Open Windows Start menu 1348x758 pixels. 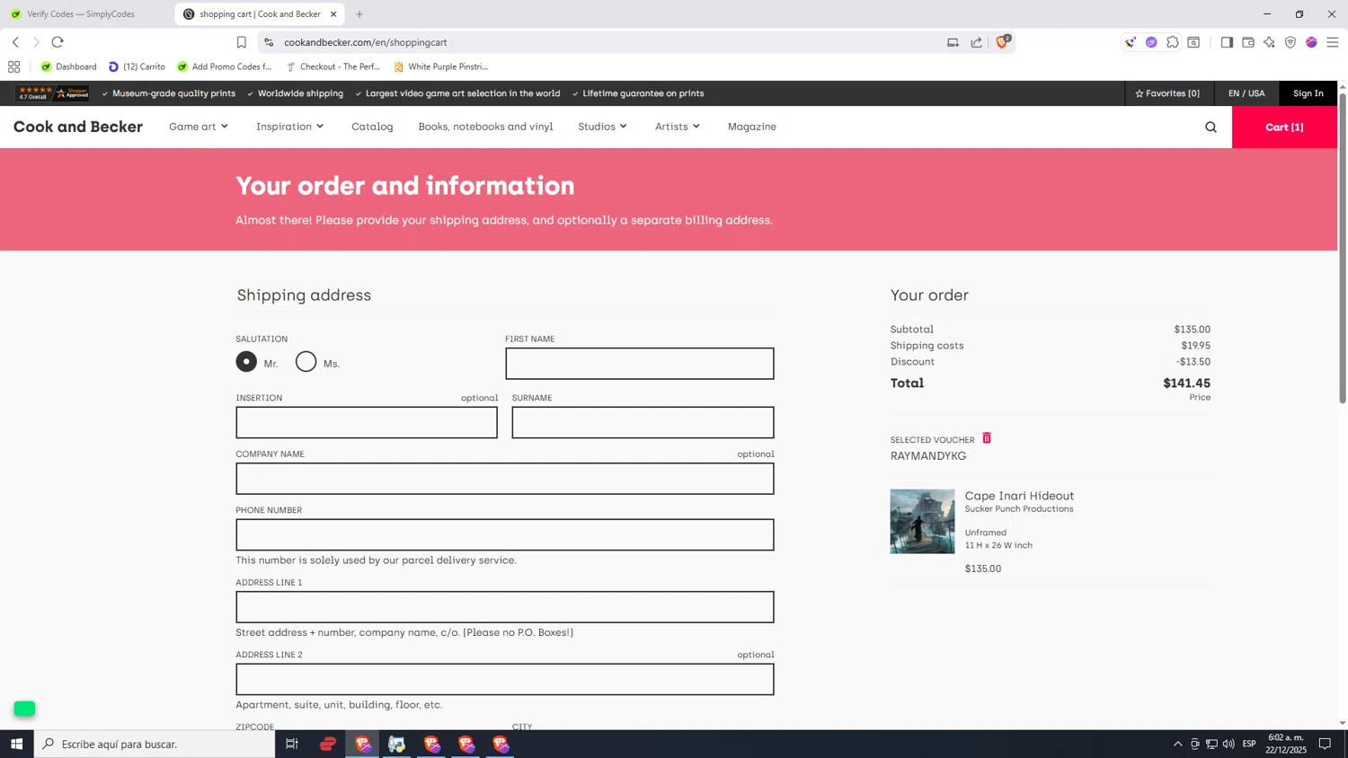(16, 744)
